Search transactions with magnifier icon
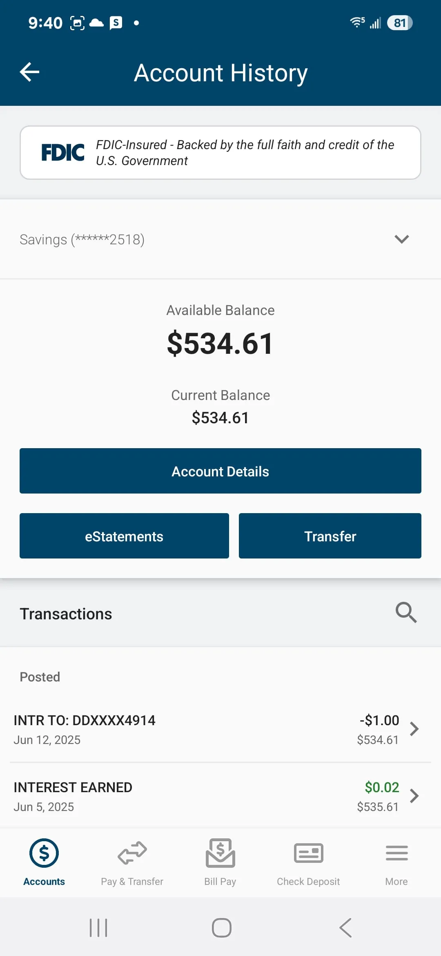The image size is (441, 956). [x=406, y=612]
